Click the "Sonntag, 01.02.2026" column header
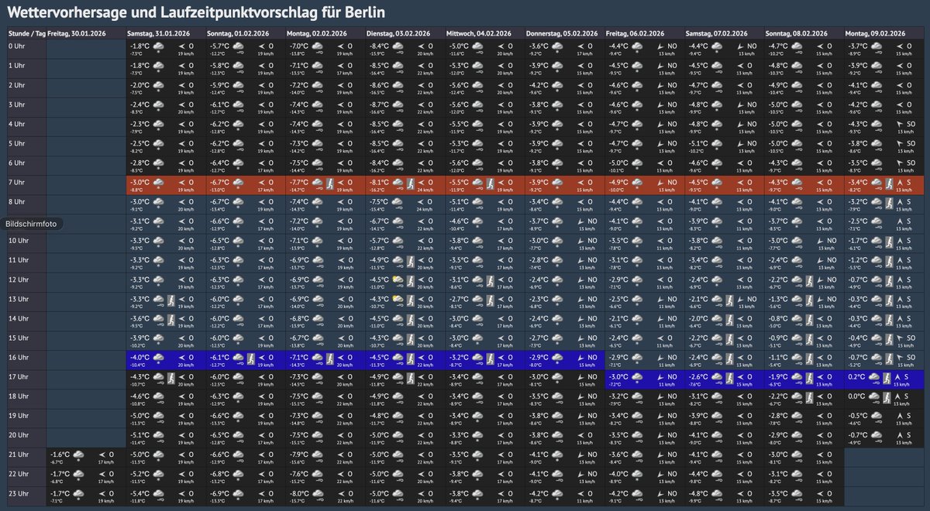This screenshot has width=930, height=511. tap(236, 34)
